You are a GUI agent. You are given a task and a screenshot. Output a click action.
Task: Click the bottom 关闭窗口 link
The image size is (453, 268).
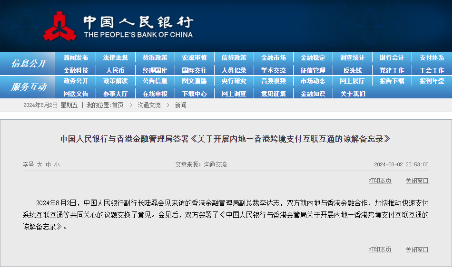pos(417,249)
